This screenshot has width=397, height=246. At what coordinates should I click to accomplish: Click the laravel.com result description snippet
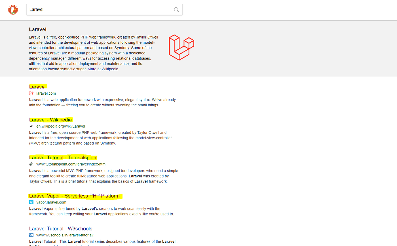tap(102, 102)
